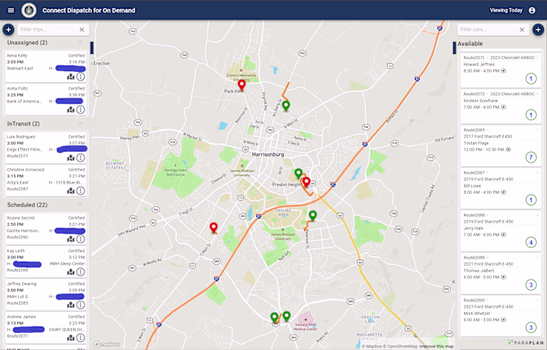Show Luis Rodriguez trip on map
This screenshot has height=350, width=547.
pos(71,158)
